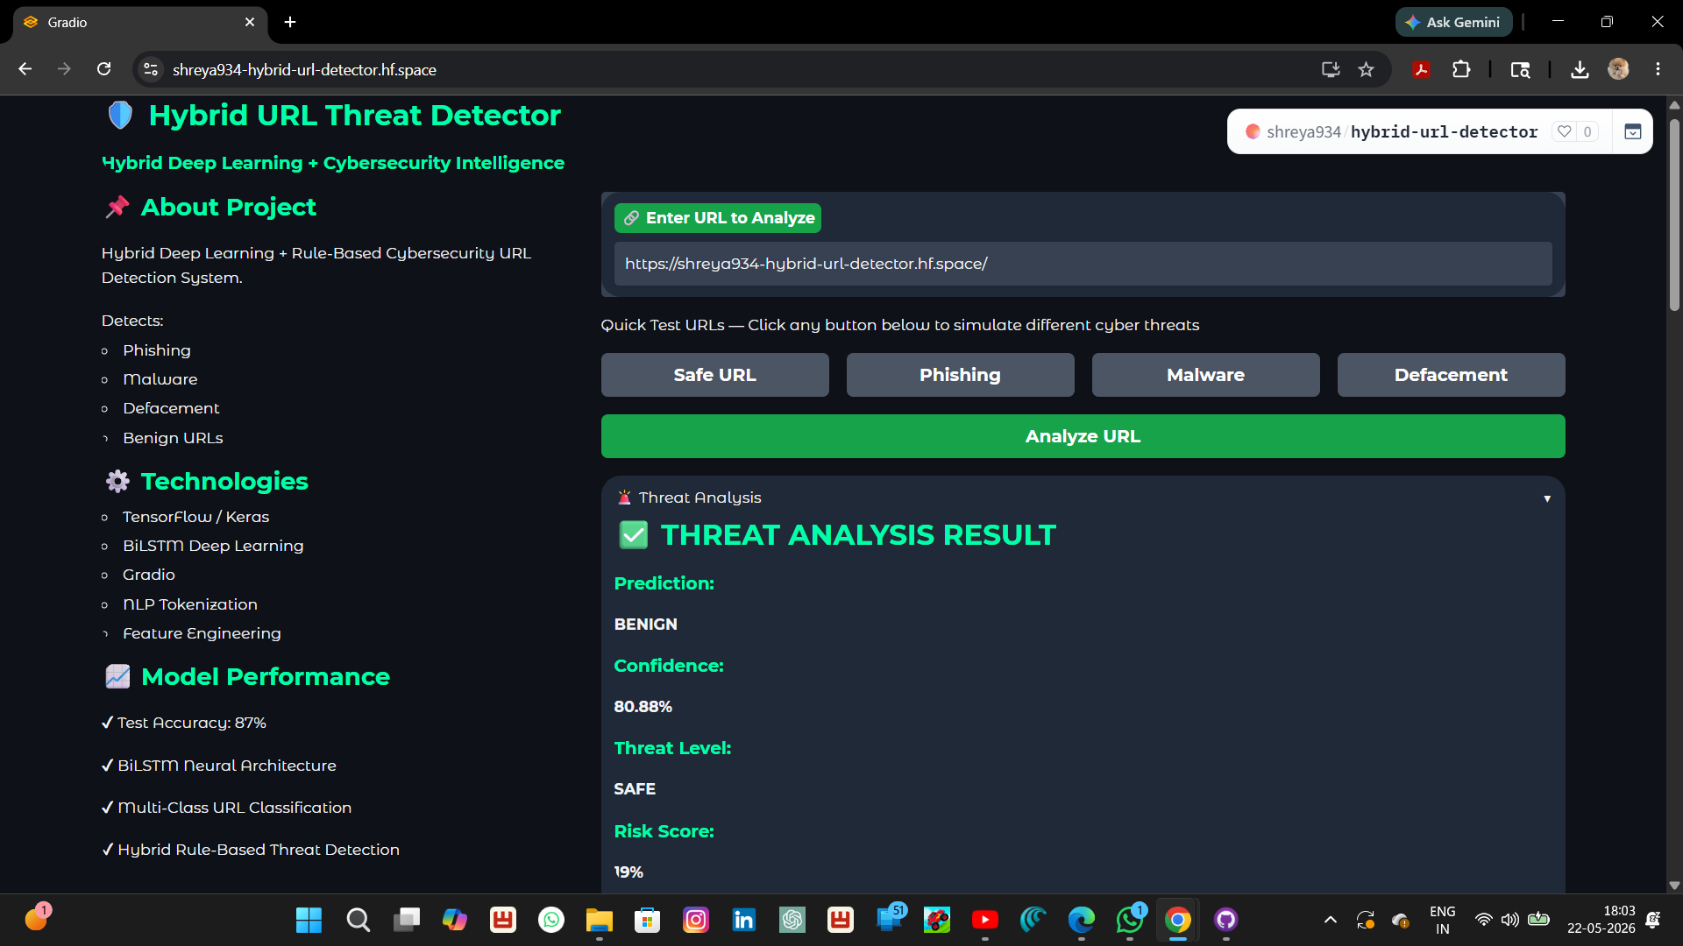The image size is (1683, 946).
Task: Open site information icon in address bar
Action: (x=151, y=69)
